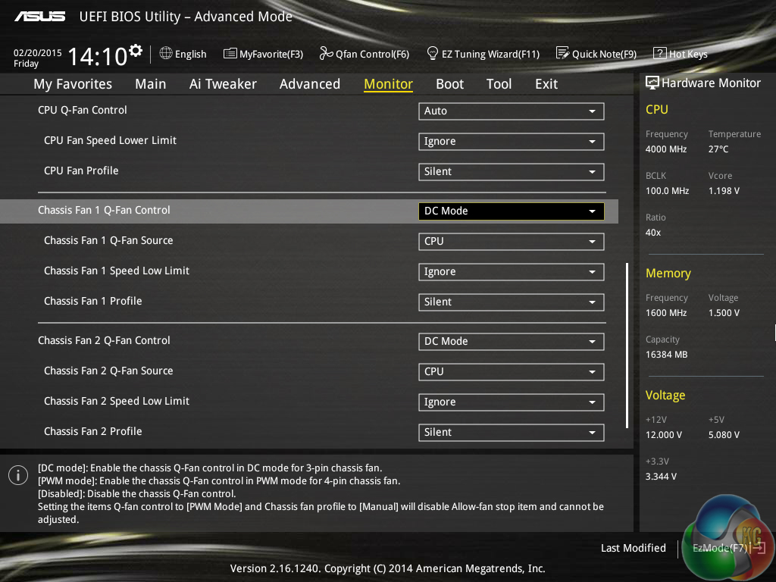Select the Chassis Fan 1 Speed Low Limit label

tap(117, 271)
